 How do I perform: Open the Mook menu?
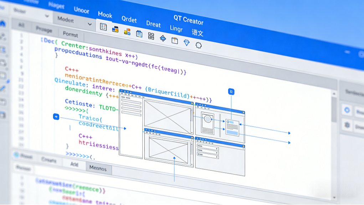click(x=105, y=15)
